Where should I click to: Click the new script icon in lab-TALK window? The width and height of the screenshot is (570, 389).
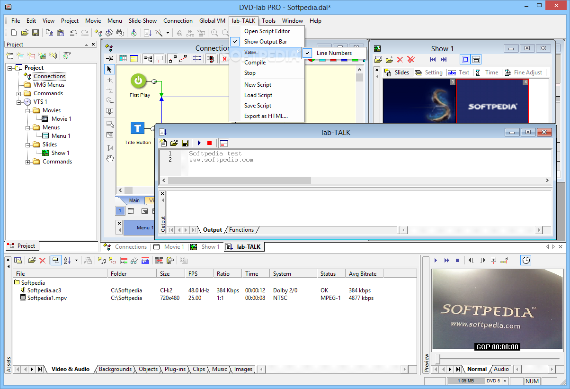tap(164, 143)
